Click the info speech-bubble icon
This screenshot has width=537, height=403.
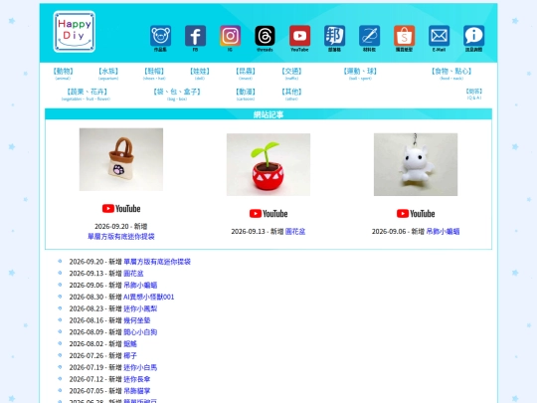473,36
